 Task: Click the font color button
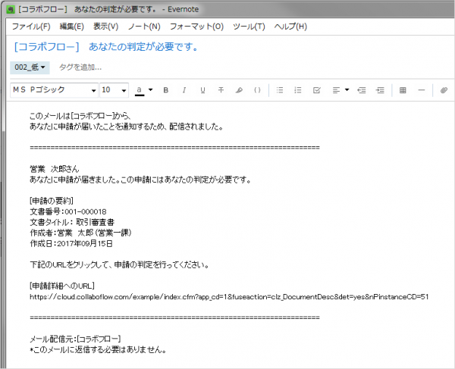click(x=140, y=90)
